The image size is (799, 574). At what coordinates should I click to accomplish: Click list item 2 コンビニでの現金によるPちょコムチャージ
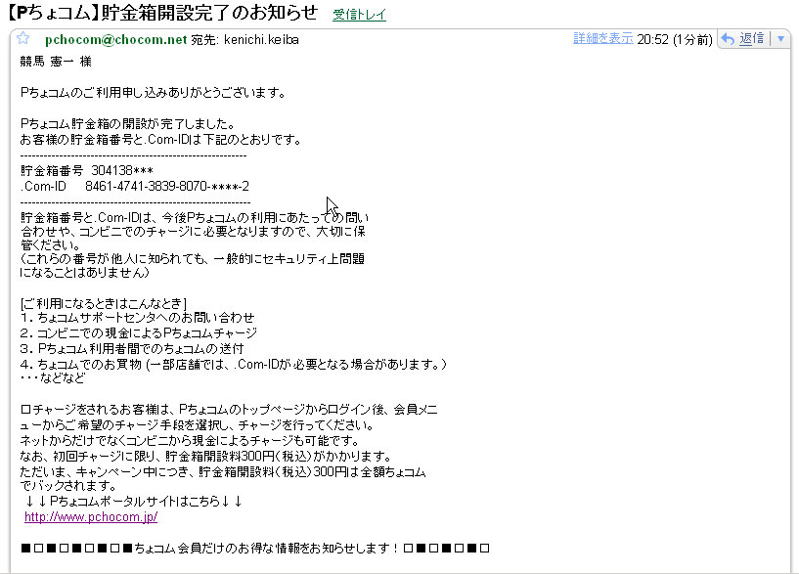coord(139,333)
